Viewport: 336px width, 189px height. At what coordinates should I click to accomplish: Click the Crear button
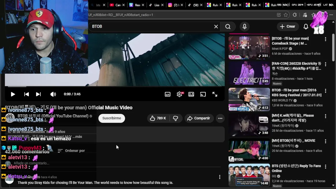tap(287, 27)
